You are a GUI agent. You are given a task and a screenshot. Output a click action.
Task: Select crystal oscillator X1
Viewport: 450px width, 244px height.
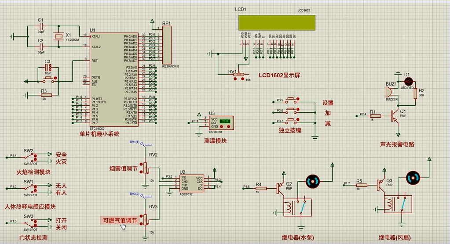click(59, 36)
